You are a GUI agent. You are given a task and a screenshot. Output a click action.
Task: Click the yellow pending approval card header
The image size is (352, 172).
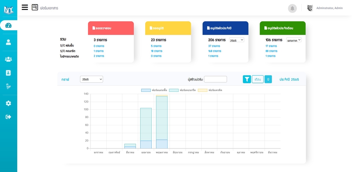click(168, 28)
